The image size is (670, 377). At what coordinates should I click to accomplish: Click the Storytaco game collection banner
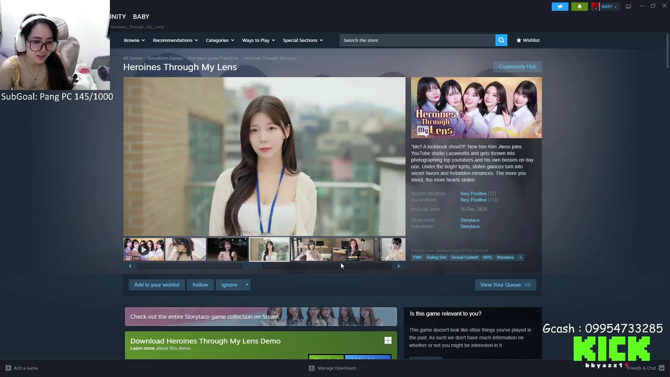[x=261, y=316]
